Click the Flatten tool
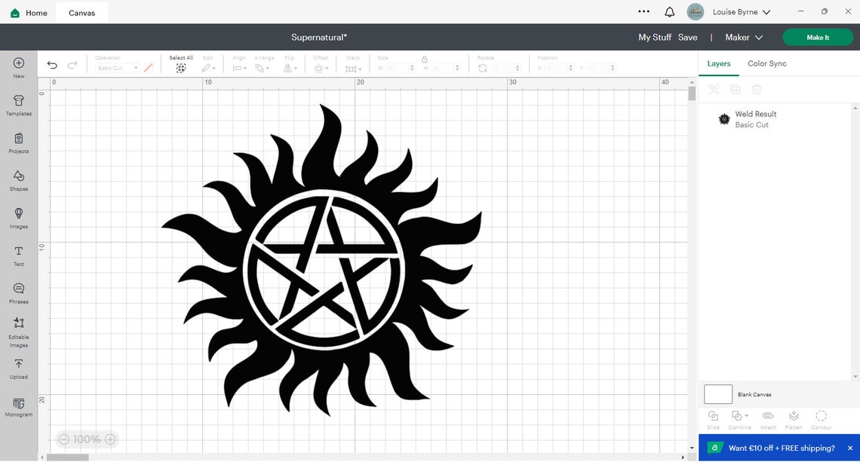 pyautogui.click(x=794, y=419)
